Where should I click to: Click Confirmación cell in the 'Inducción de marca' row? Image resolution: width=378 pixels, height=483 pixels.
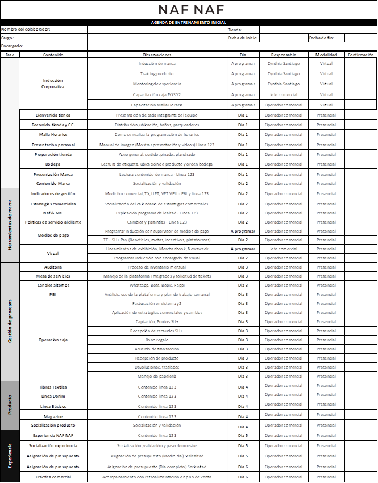(x=361, y=64)
